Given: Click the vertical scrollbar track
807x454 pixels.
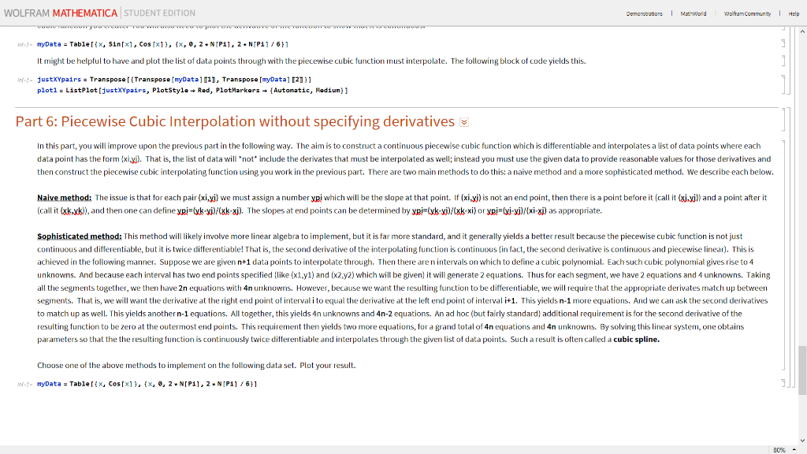Looking at the screenshot, I should (803, 236).
